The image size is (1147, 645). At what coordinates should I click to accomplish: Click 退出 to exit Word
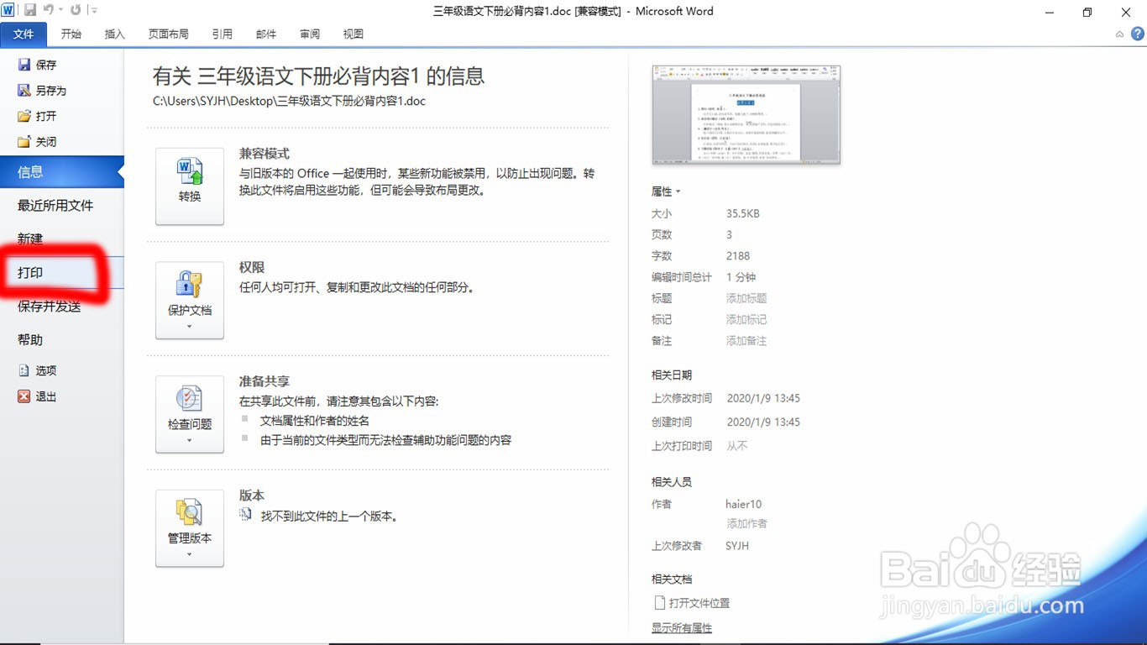pos(45,396)
